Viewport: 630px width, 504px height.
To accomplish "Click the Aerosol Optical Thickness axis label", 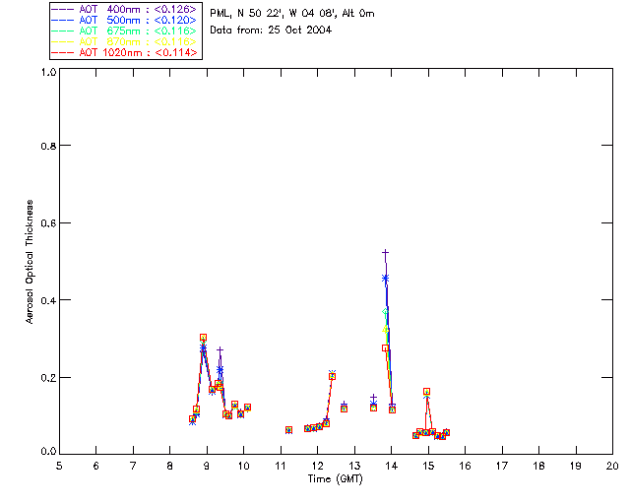I will point(29,262).
